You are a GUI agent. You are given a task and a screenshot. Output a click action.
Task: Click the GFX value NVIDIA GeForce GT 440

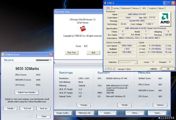[117, 79]
